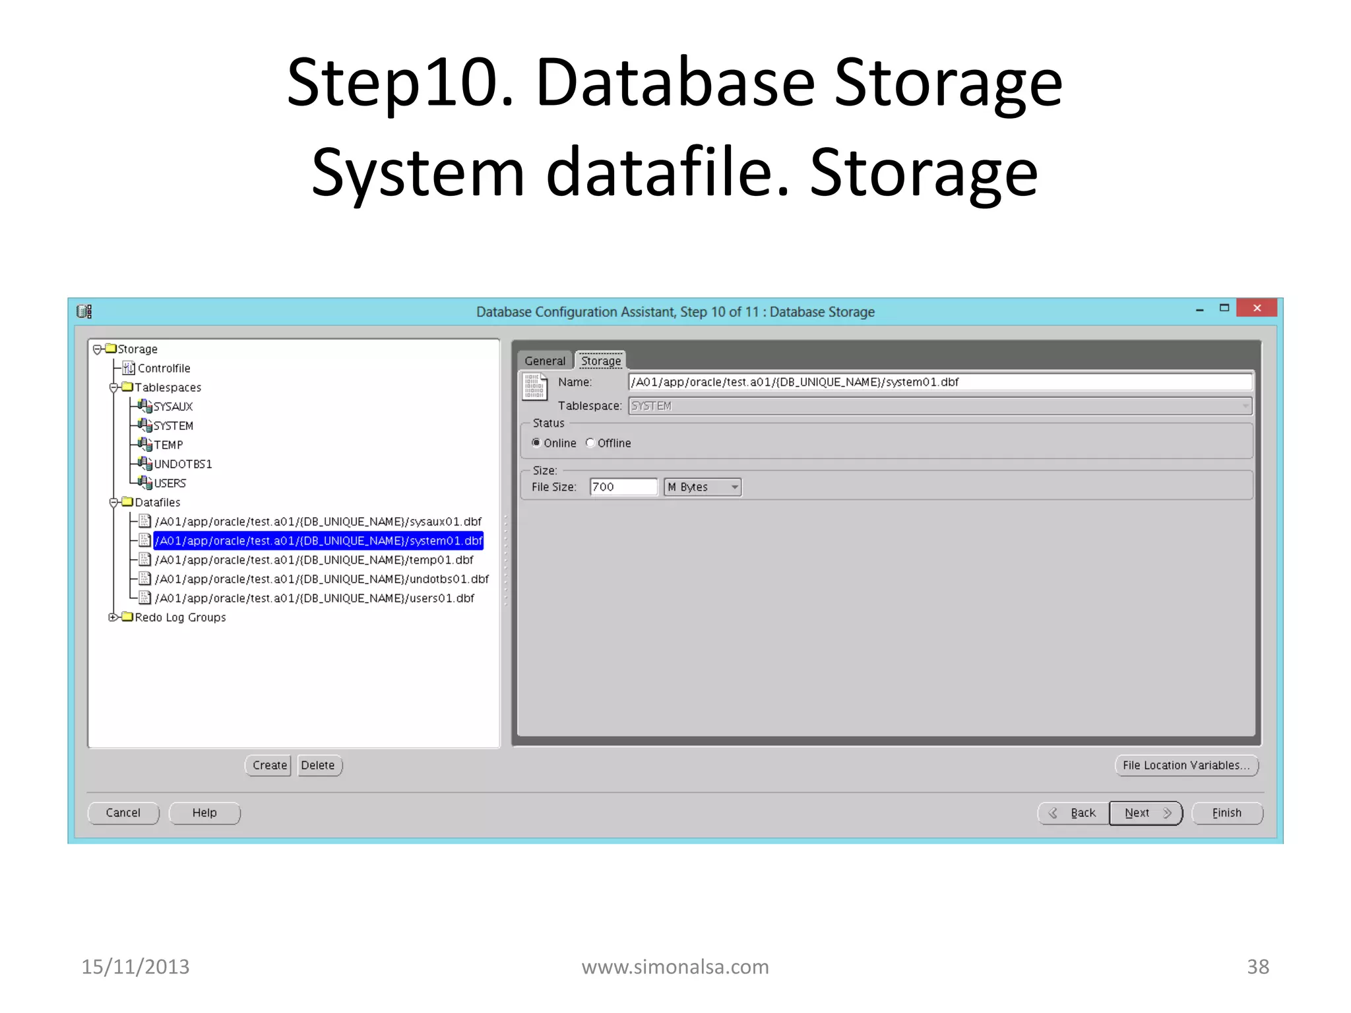
Task: Select the Tablespaces tree label
Action: coord(168,387)
